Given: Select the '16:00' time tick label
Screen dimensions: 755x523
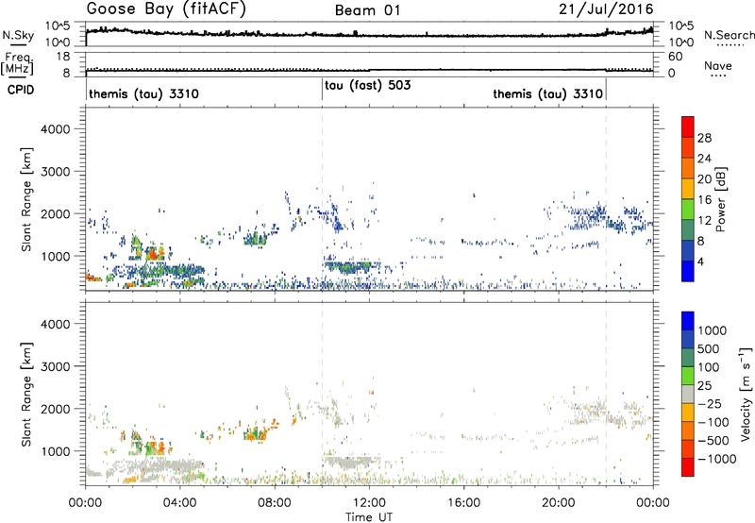Looking at the screenshot, I should coord(463,503).
